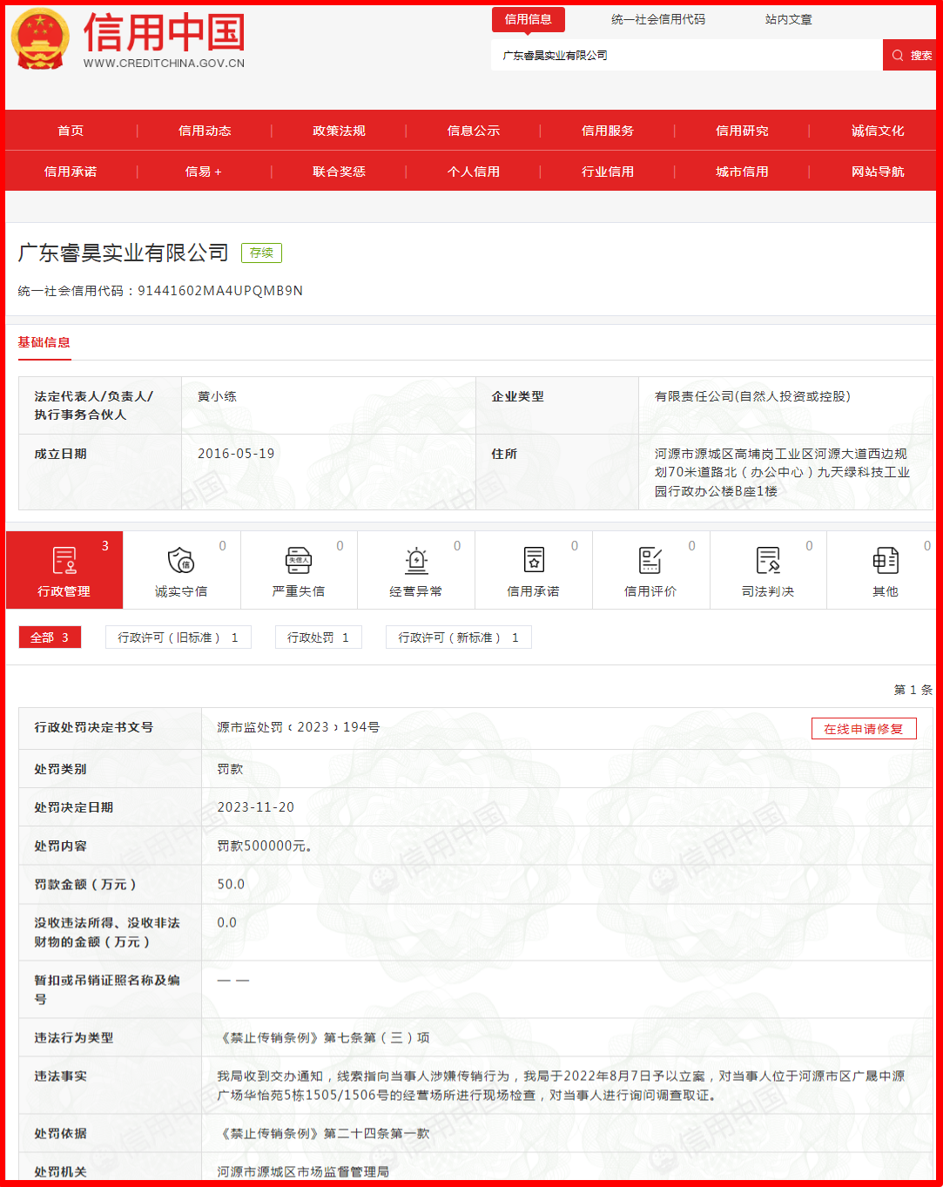The width and height of the screenshot is (943, 1187).
Task: Select the 站内文章 search tab
Action: click(x=789, y=19)
